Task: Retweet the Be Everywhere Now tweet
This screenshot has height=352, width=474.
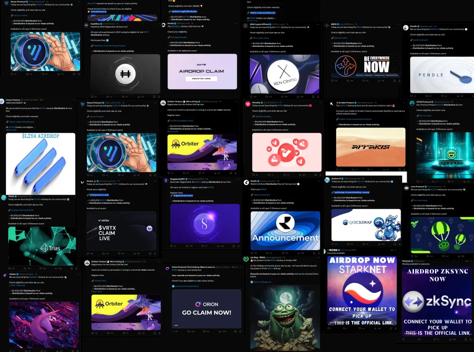Action: (x=348, y=80)
